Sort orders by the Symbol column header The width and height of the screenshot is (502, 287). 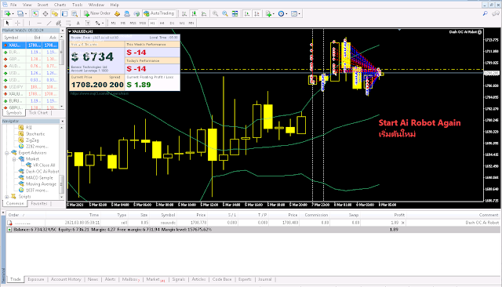click(168, 215)
